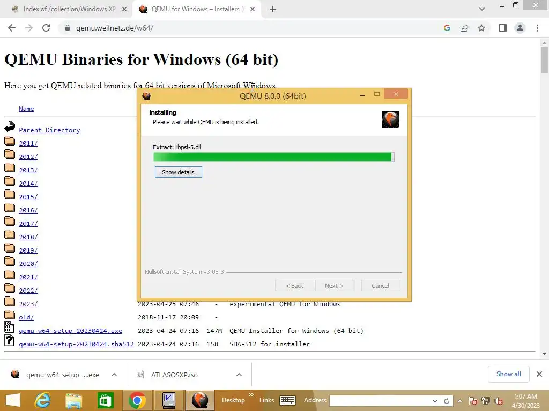Open a new tab with plus button
549x411 pixels.
(x=273, y=10)
